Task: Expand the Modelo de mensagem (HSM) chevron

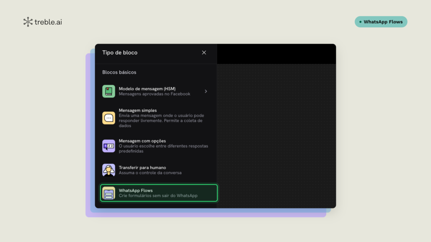Action: [x=206, y=91]
